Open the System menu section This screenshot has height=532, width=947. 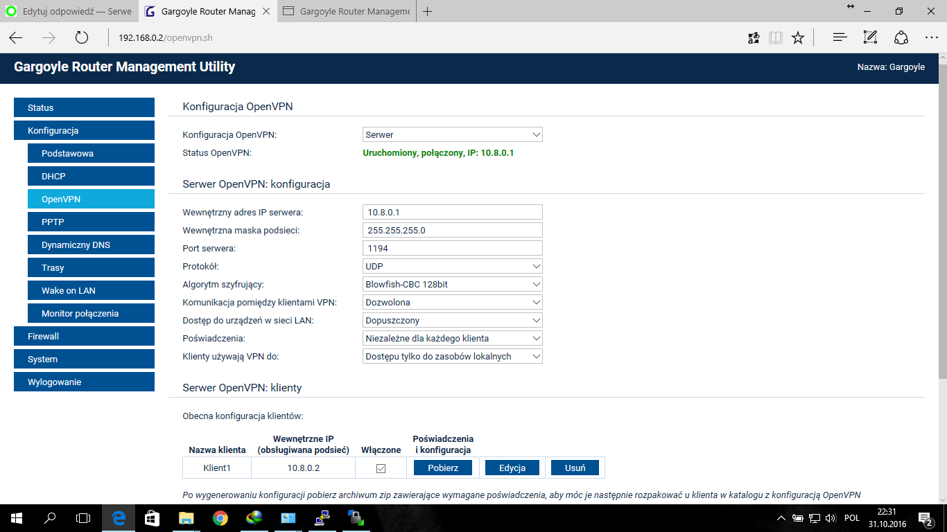pyautogui.click(x=84, y=359)
